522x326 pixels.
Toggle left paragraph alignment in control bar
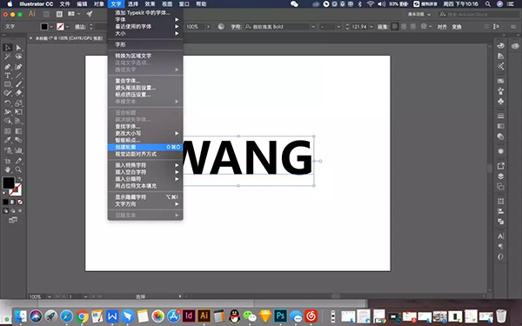[395, 27]
